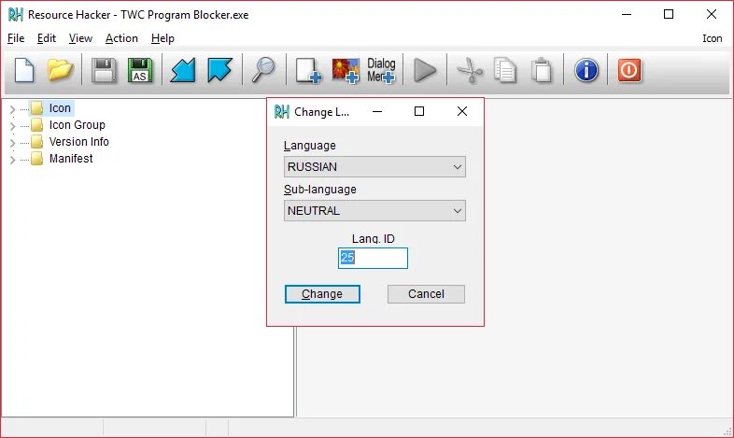Click the red power Exit icon
734x438 pixels.
[x=629, y=71]
